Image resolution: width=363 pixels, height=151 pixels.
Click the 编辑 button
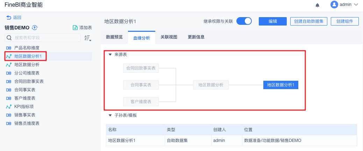pos(273,21)
